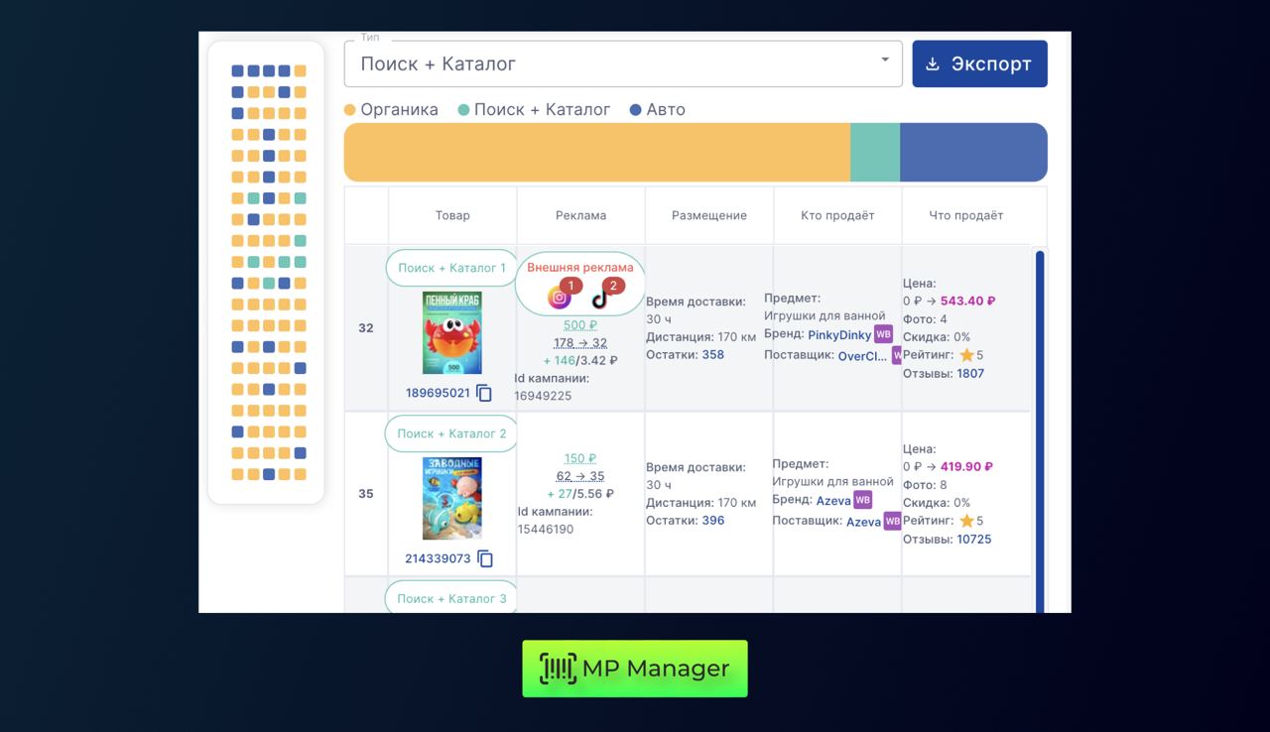Toggle the Органика legend item
Viewport: 1270px width, 732px height.
point(392,110)
